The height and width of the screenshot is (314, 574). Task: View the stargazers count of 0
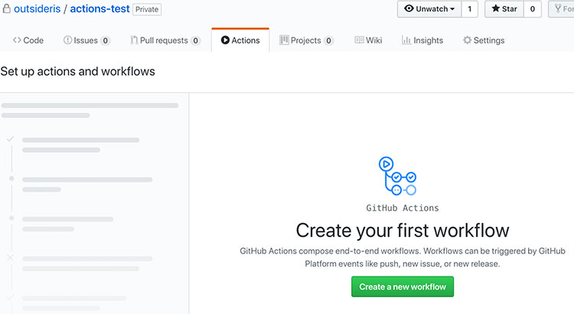532,8
